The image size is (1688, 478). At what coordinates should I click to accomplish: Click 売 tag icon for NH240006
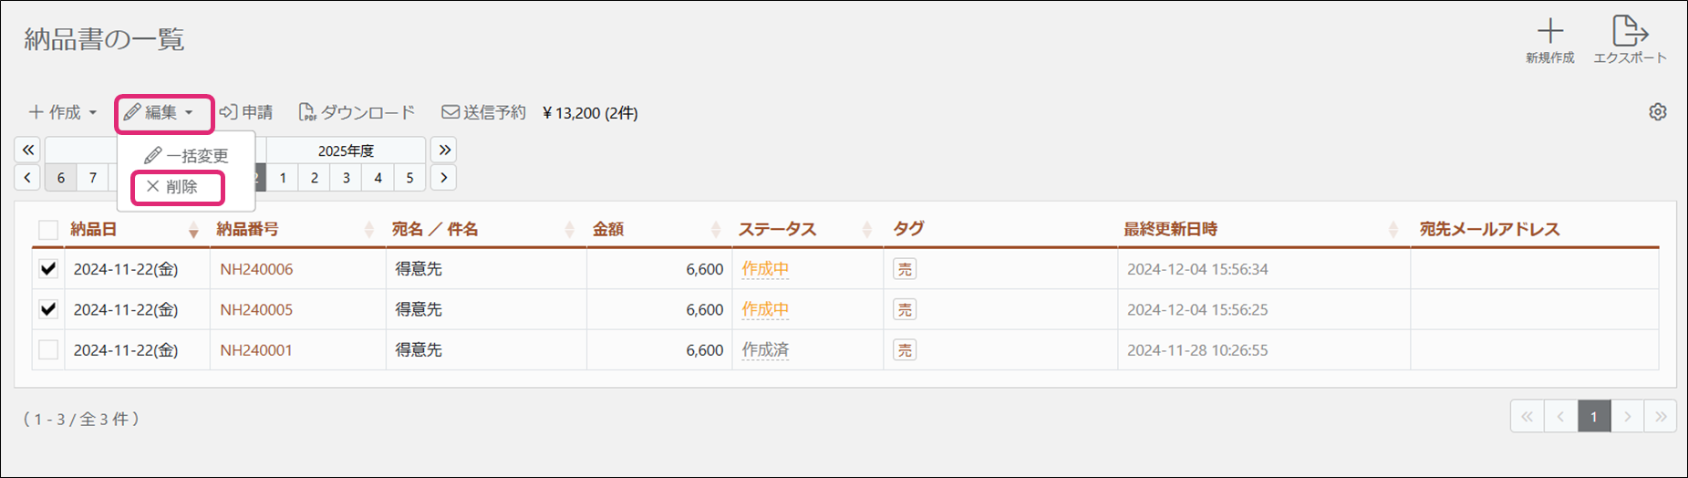click(x=905, y=269)
